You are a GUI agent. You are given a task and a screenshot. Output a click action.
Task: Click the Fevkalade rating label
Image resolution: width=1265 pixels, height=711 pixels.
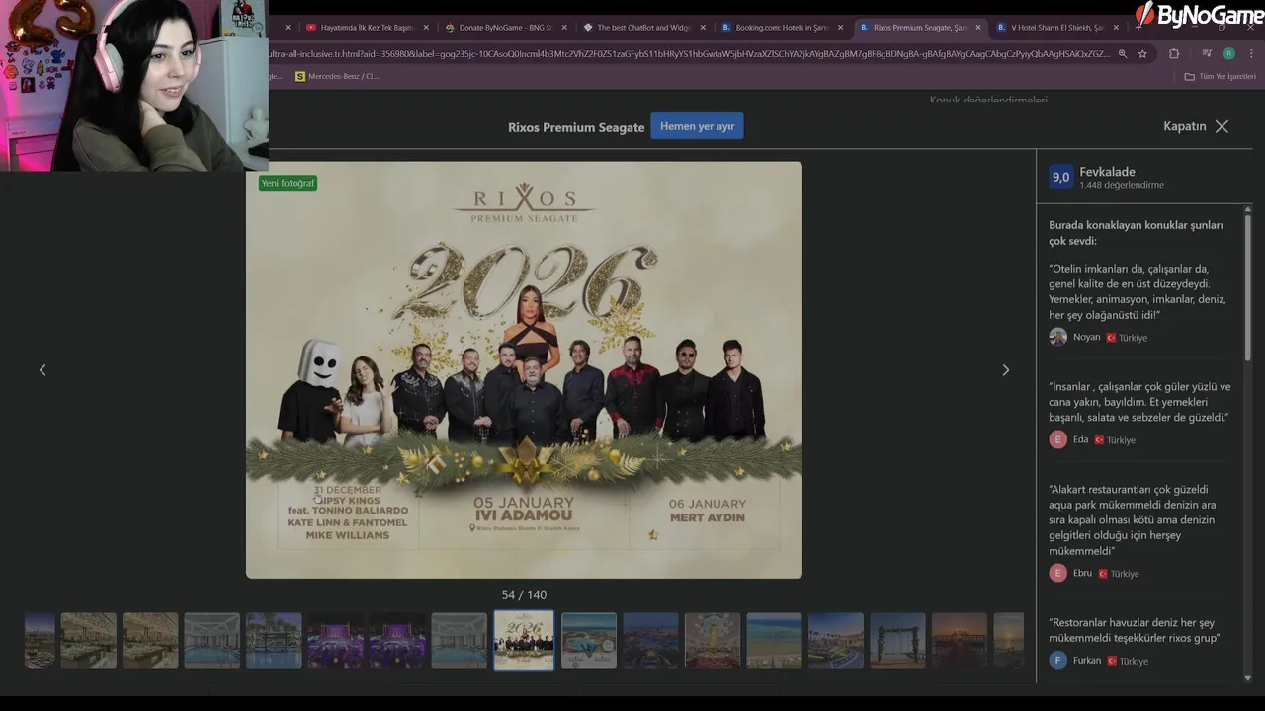click(x=1107, y=172)
